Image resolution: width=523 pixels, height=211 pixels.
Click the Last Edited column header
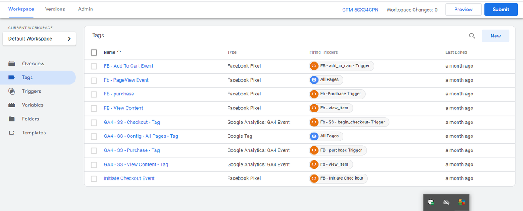(456, 52)
